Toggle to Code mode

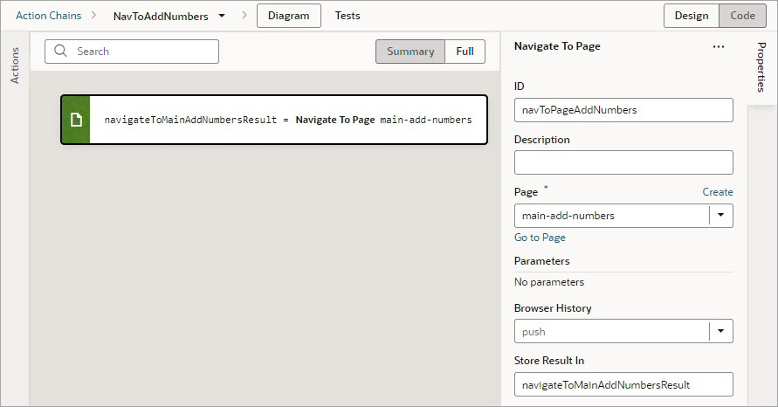(x=742, y=16)
